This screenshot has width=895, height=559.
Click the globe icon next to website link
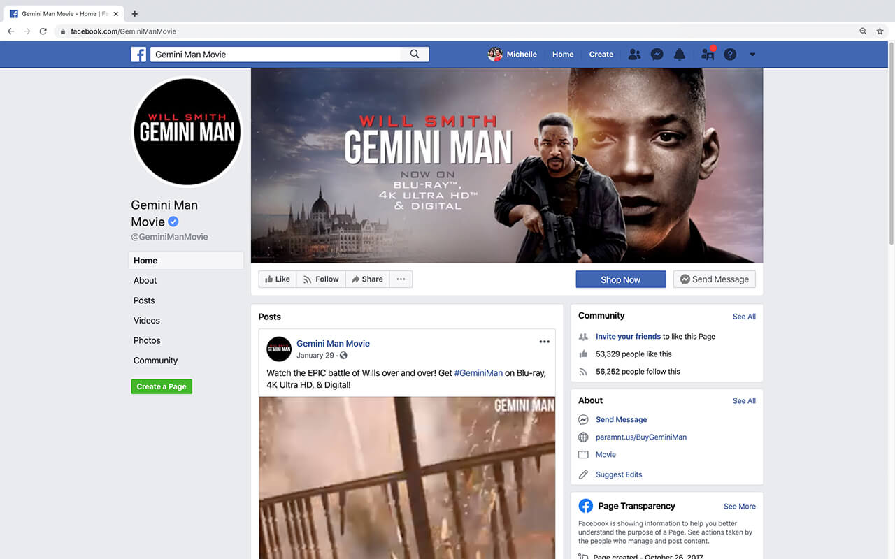[x=583, y=437]
